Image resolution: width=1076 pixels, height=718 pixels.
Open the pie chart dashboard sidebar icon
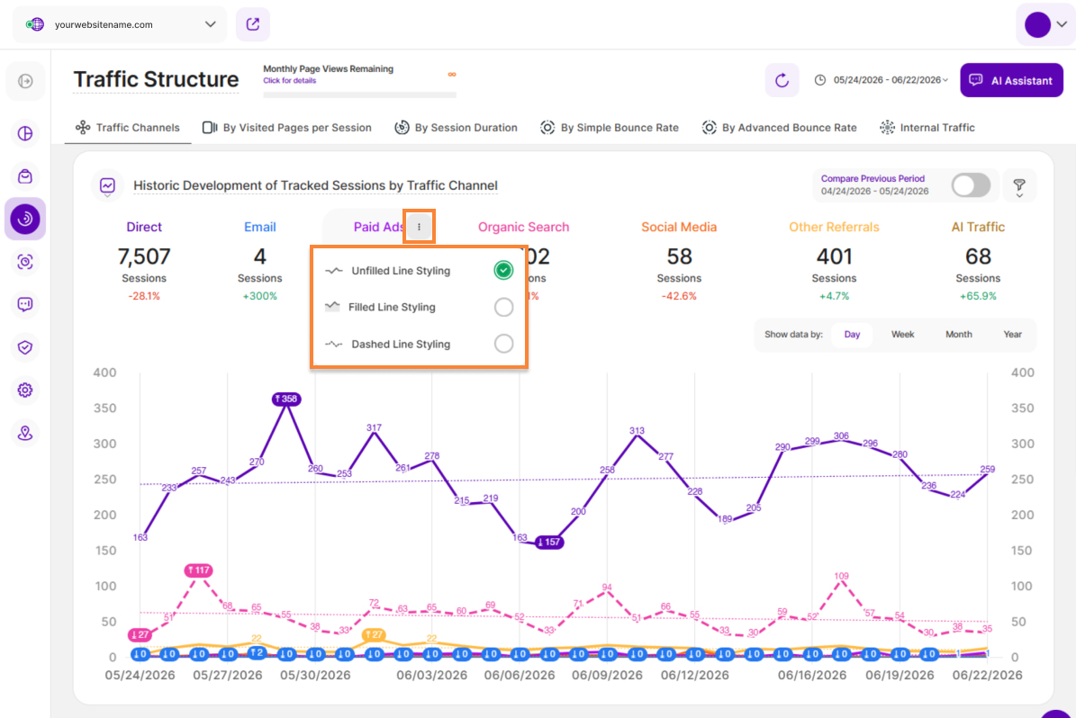25,134
